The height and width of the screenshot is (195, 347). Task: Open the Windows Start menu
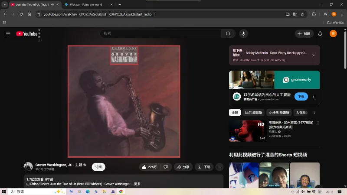tap(4, 192)
